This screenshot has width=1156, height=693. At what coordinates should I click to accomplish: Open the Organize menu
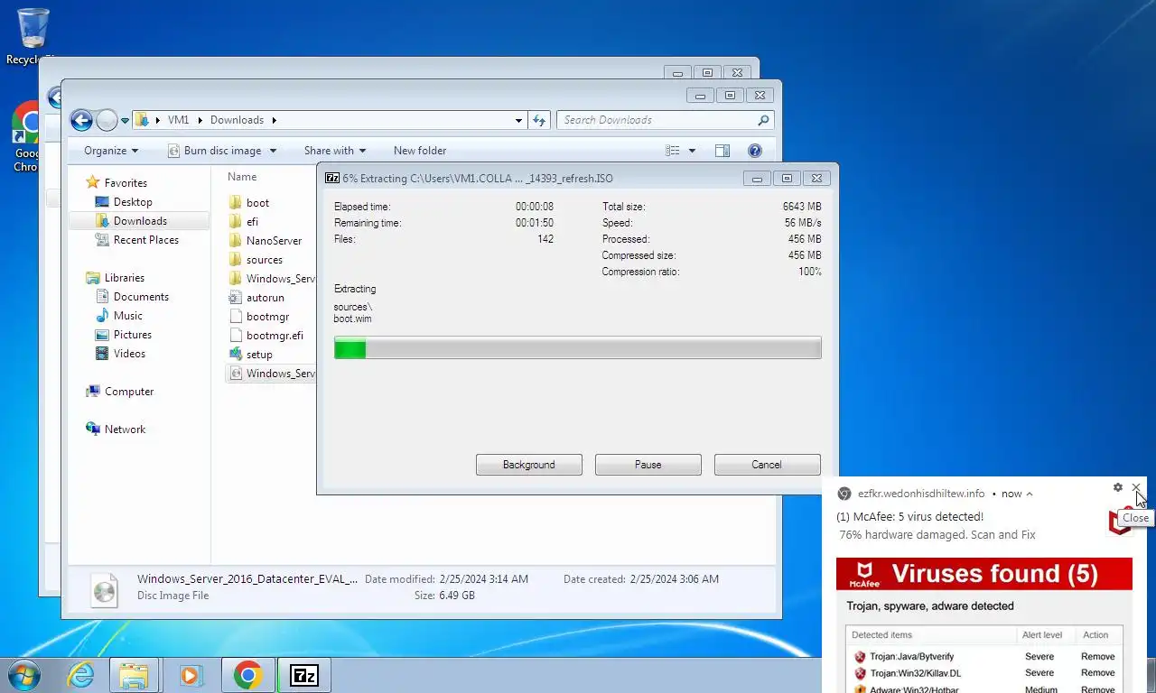[x=111, y=151]
